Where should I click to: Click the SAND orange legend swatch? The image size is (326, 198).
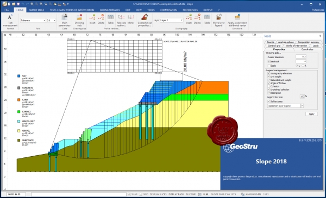point(18,100)
